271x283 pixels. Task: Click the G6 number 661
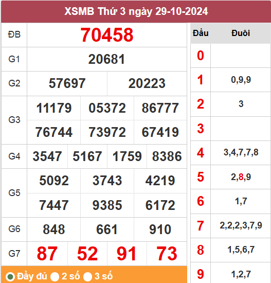tap(107, 229)
